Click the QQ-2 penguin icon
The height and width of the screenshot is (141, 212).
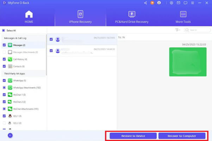(x=10, y=123)
